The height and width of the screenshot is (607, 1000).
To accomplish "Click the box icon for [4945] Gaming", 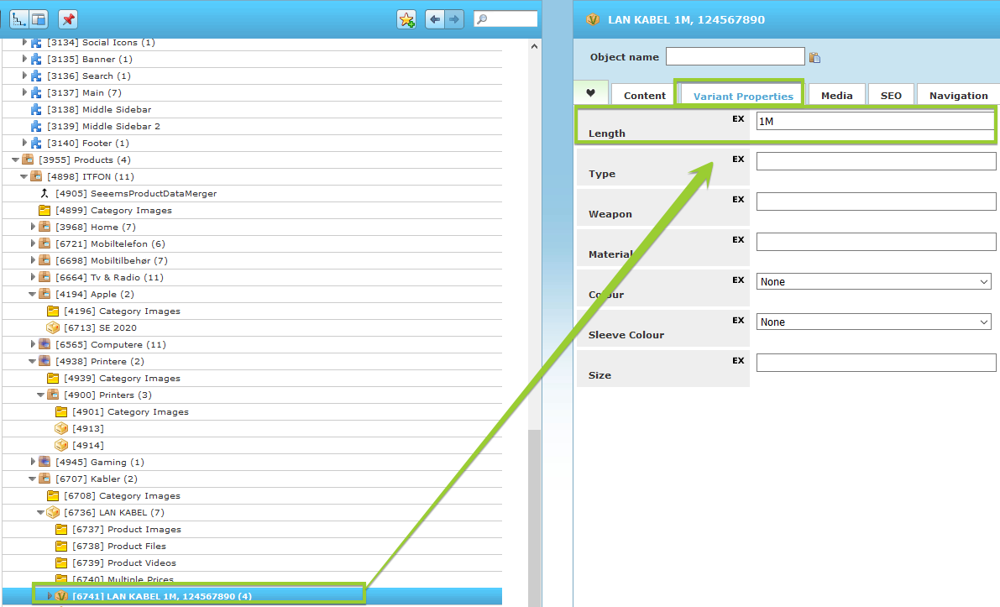I will pyautogui.click(x=45, y=463).
